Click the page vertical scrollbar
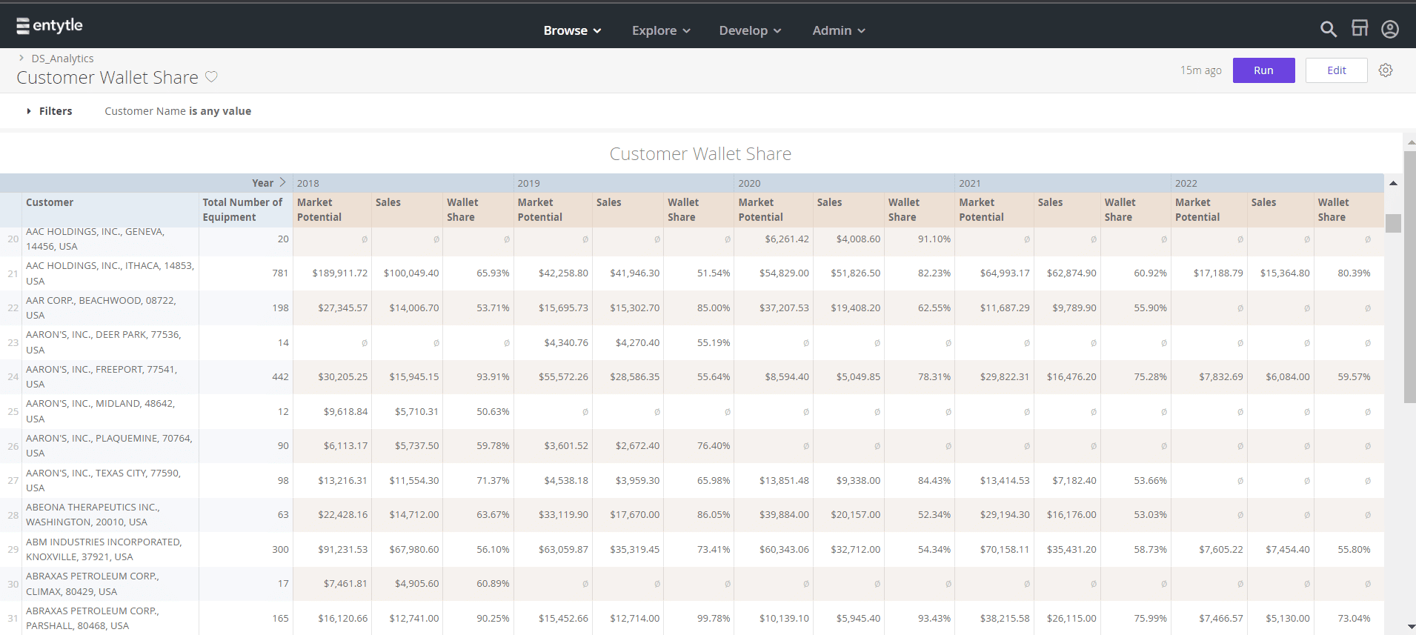Screen dimensions: 1416x635 pos(1410,278)
